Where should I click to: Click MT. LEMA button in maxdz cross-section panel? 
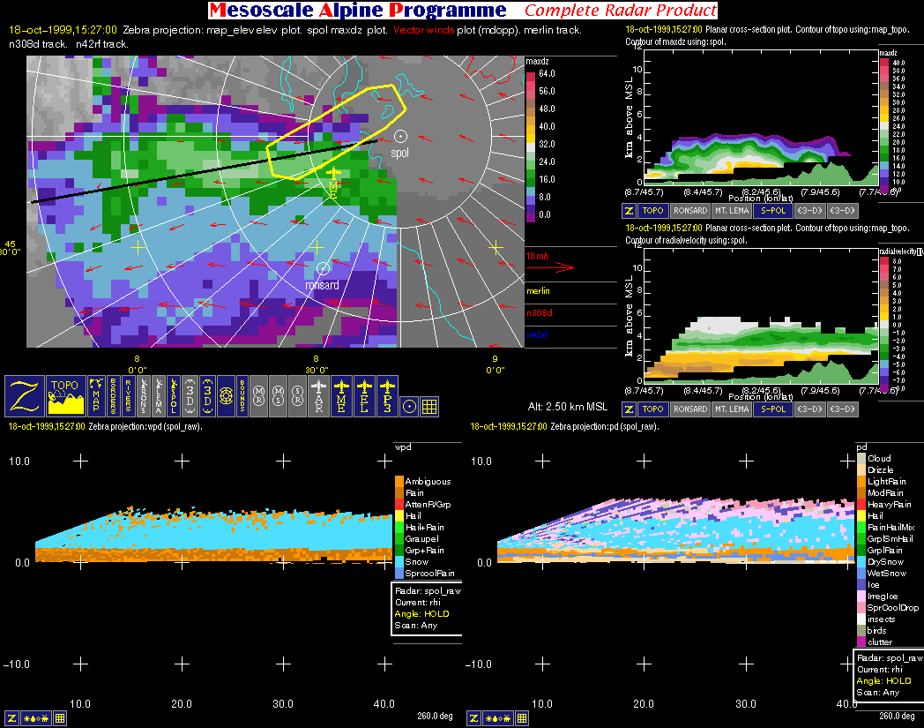731,211
